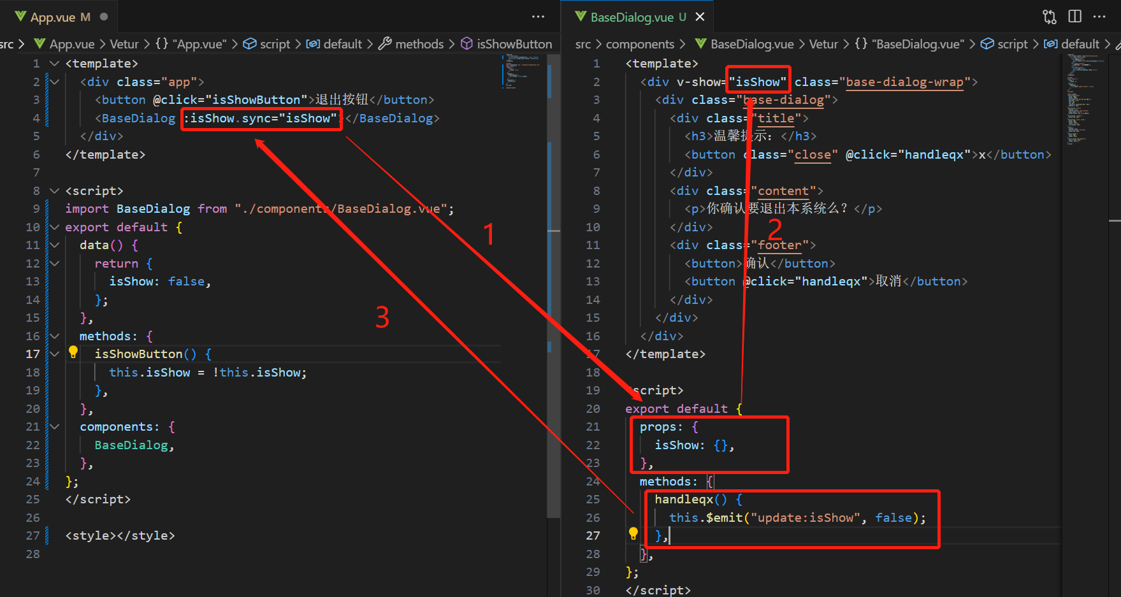Collapse div fold on line 2 in App.vue
This screenshot has height=597, width=1121.
click(55, 82)
